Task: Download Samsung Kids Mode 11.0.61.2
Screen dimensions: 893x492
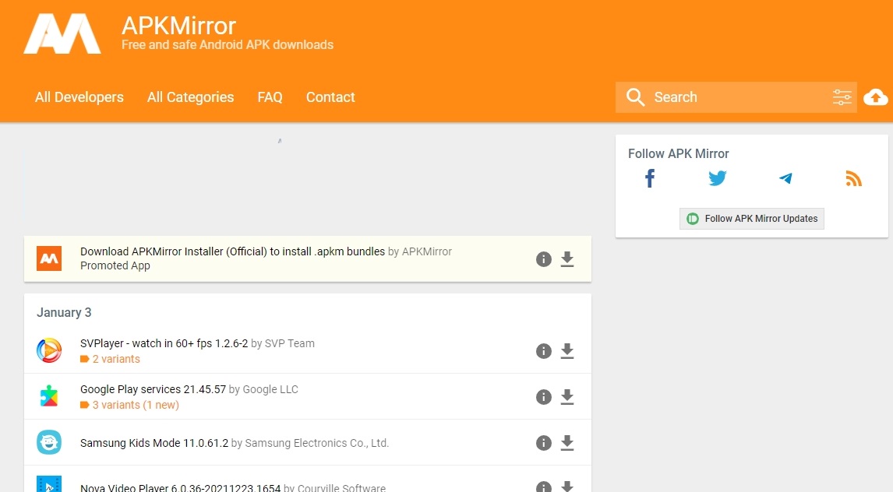Action: point(567,443)
